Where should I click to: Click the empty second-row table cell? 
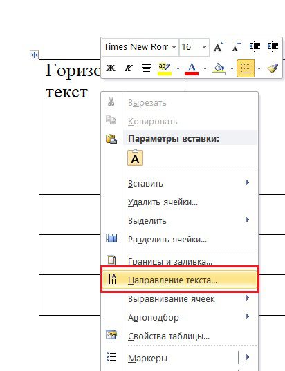[x=70, y=214]
